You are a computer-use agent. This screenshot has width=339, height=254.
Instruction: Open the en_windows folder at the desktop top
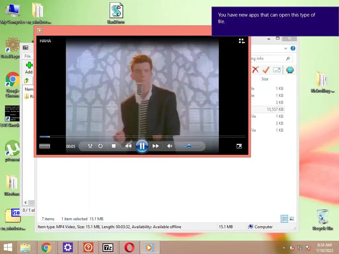click(x=39, y=13)
